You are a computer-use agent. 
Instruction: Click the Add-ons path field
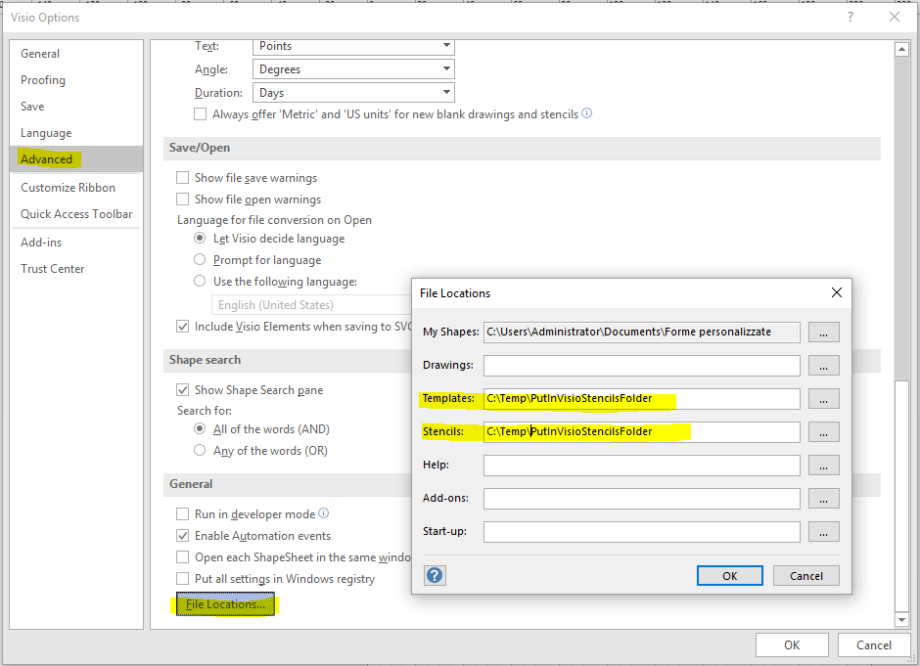tap(642, 499)
